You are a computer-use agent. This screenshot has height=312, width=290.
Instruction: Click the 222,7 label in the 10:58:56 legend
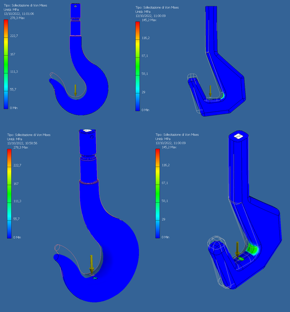(18, 165)
